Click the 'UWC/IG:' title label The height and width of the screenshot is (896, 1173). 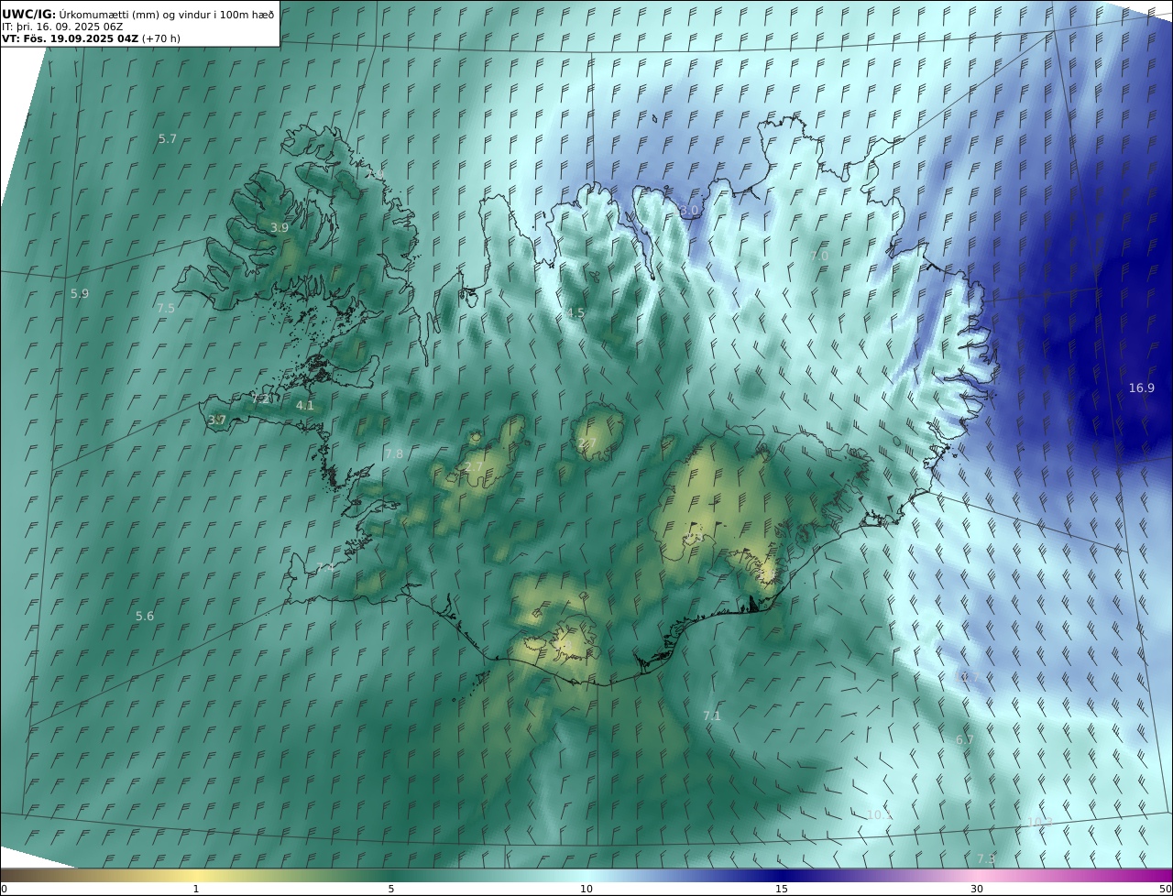click(x=29, y=14)
